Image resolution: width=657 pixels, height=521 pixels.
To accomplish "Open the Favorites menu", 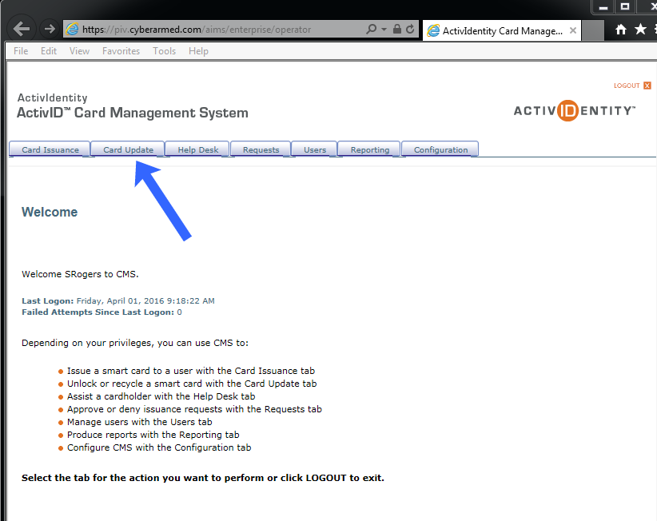I will 121,51.
